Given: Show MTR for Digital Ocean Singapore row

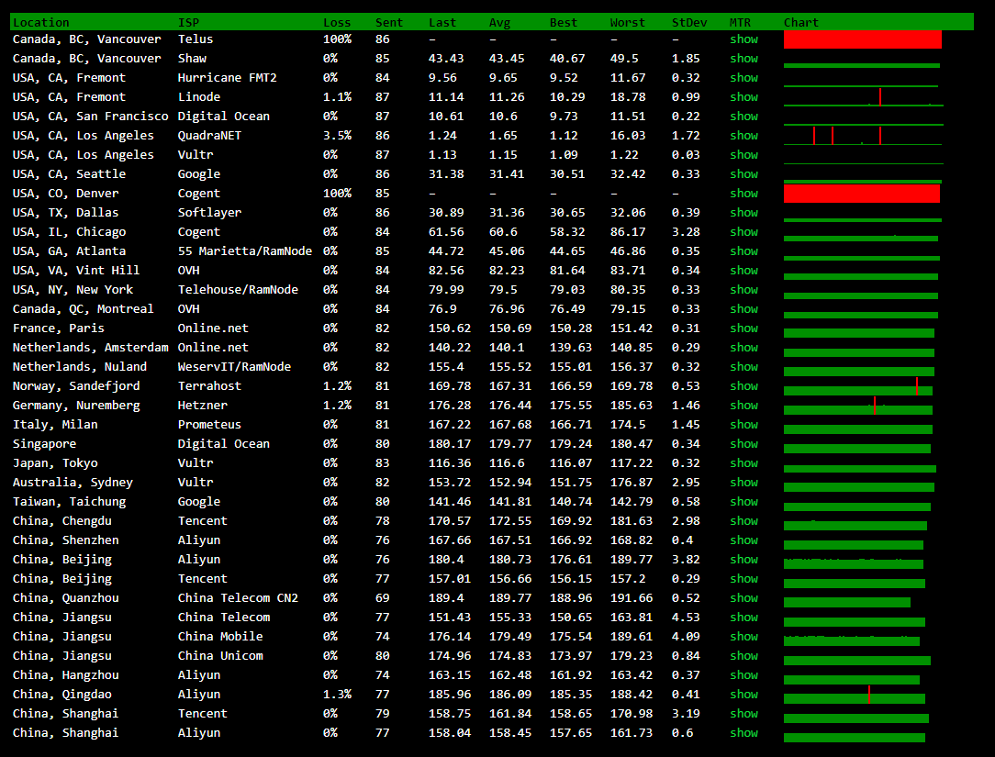Looking at the screenshot, I should coord(743,444).
